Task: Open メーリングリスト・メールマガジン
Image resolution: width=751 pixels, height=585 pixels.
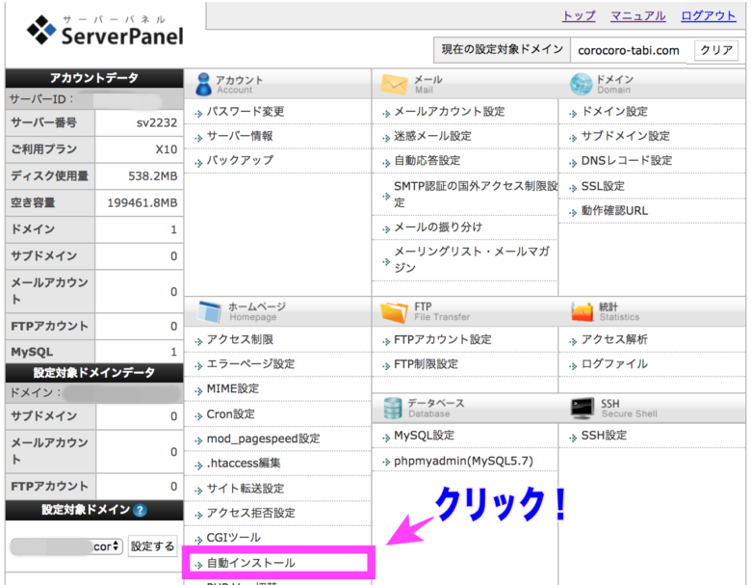Action: [x=472, y=259]
